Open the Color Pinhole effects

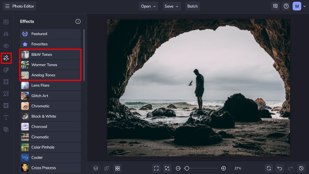[50, 147]
